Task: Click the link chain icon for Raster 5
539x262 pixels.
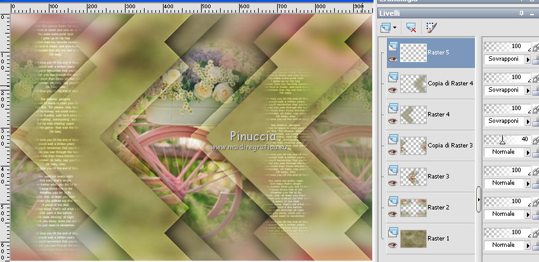Action: (x=536, y=47)
